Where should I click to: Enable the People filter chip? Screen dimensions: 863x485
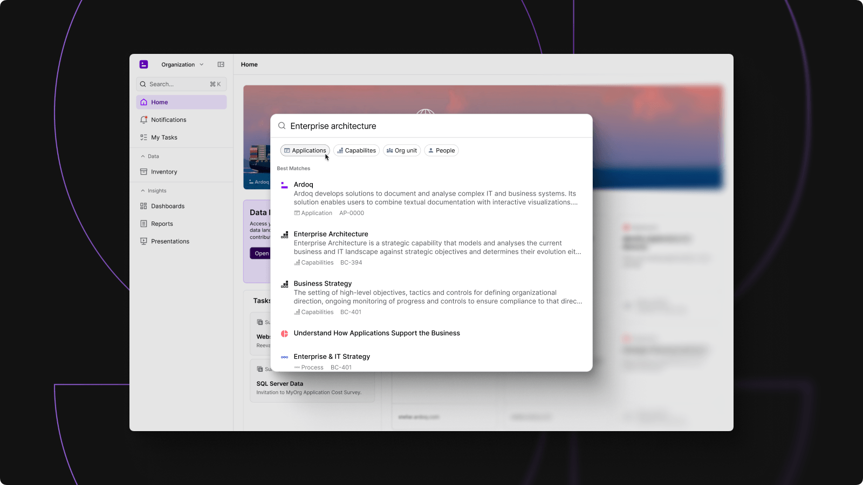[x=441, y=151]
